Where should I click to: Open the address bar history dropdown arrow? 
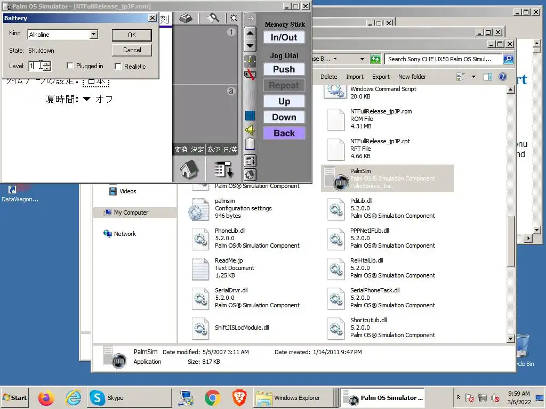pyautogui.click(x=362, y=59)
